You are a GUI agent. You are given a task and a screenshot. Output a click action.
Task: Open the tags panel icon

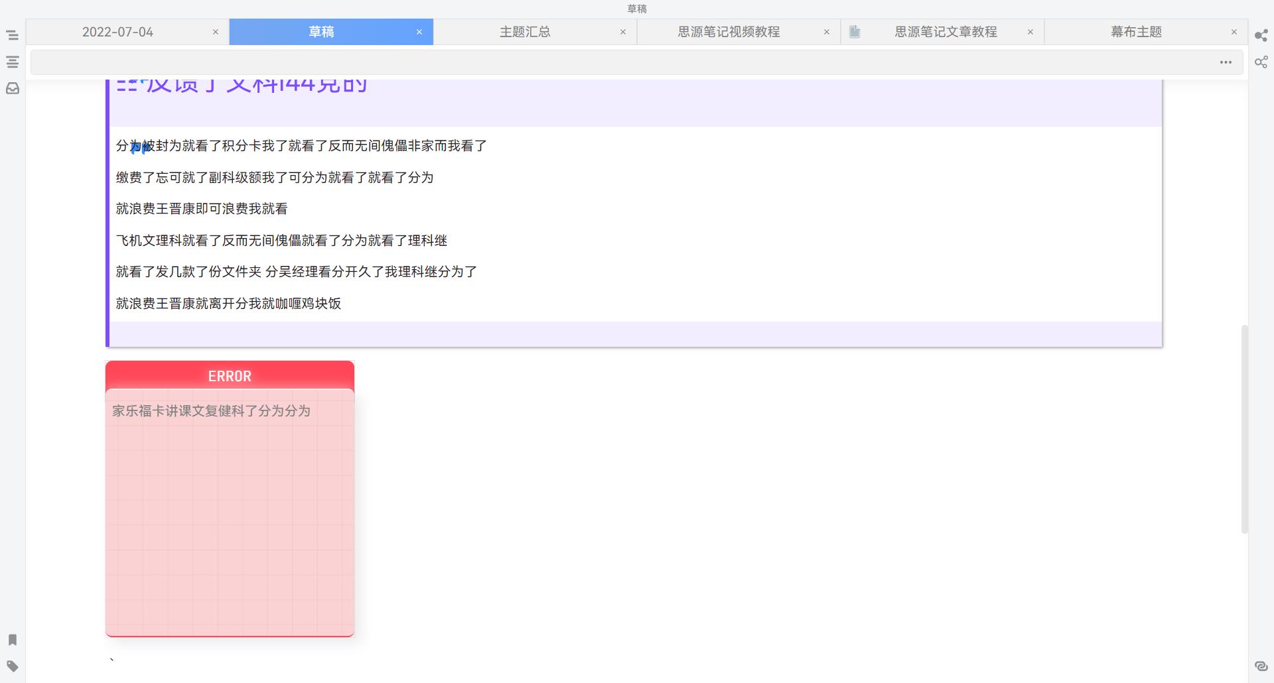(12, 666)
